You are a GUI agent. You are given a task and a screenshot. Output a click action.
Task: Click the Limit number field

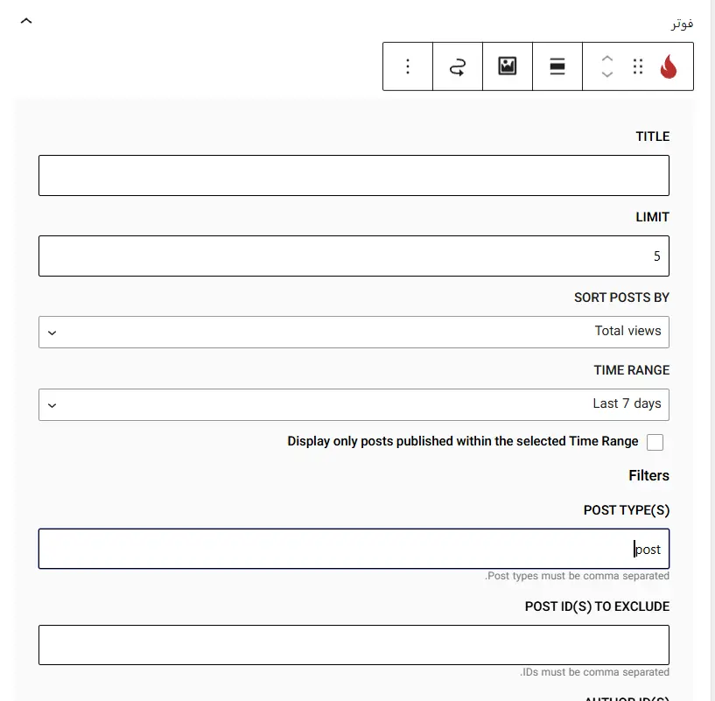(x=354, y=256)
